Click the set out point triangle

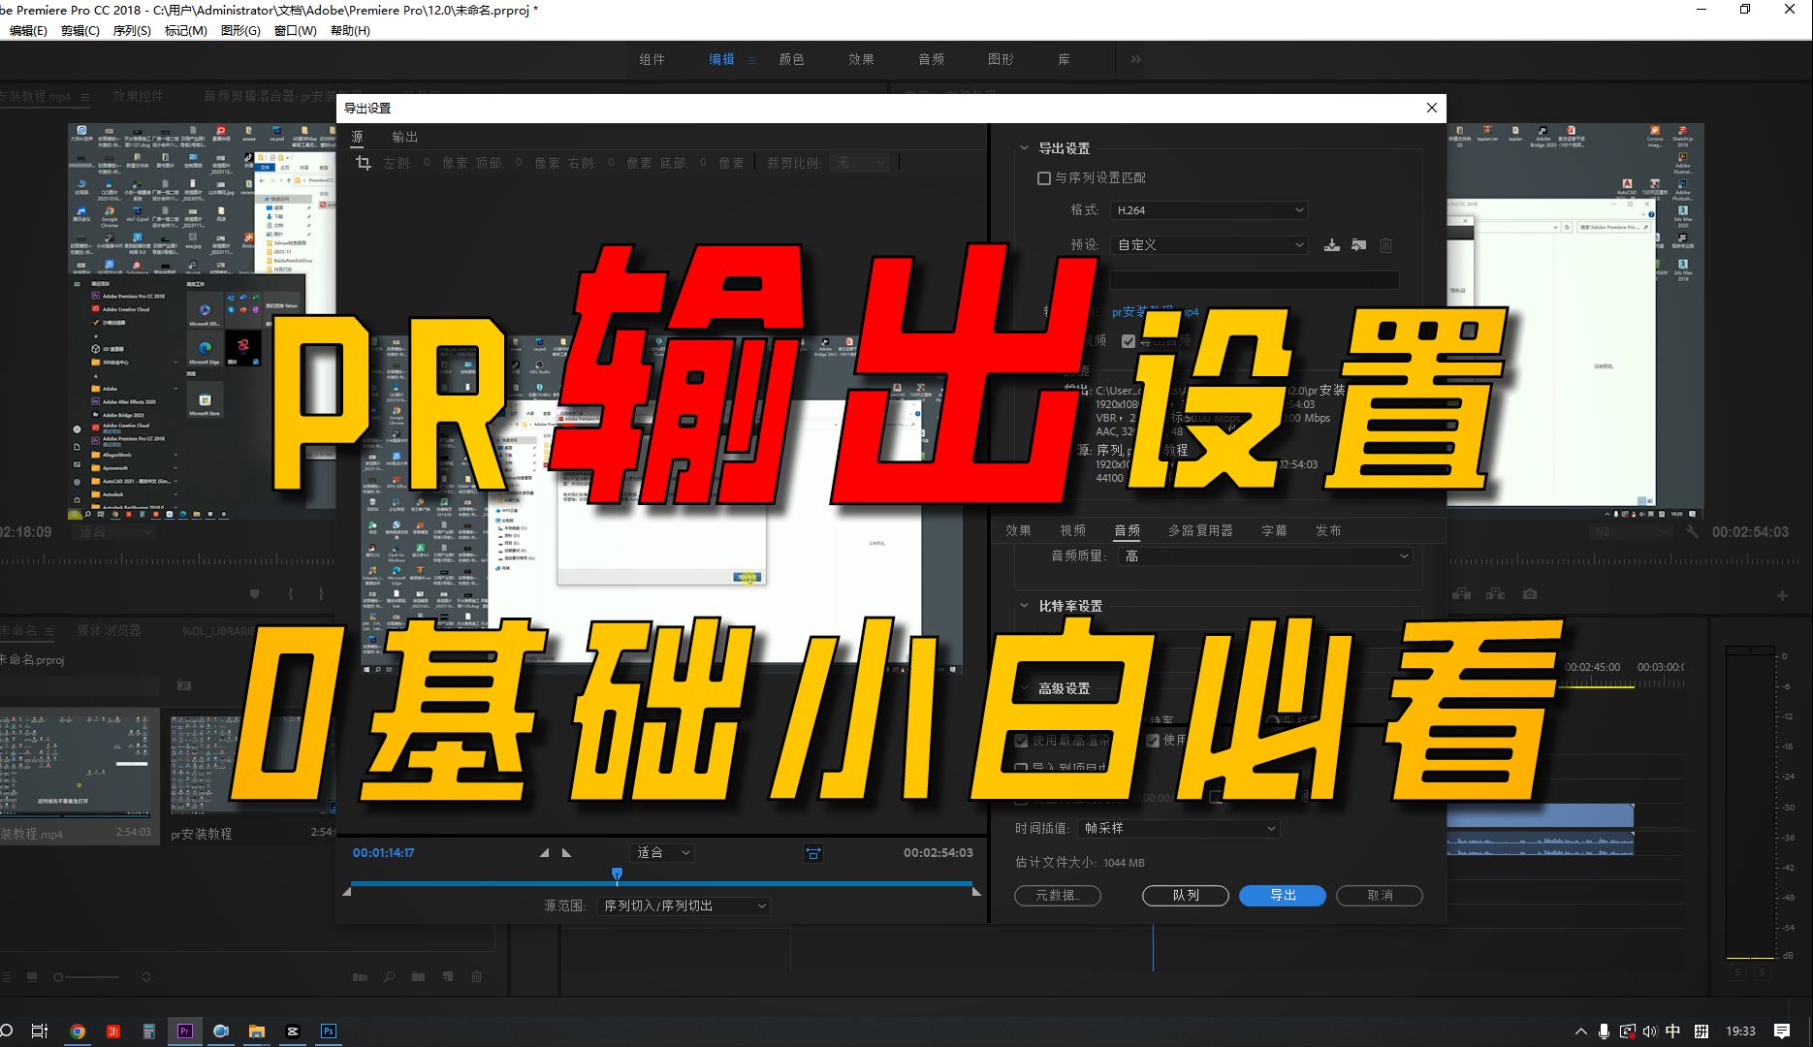point(567,853)
